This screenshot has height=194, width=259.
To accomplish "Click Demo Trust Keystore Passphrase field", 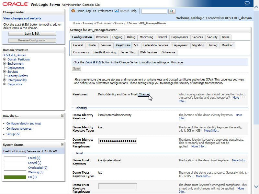I will point(118,186).
